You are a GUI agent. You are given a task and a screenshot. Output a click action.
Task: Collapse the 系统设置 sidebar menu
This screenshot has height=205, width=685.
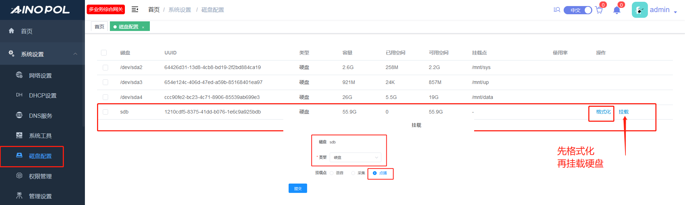[75, 54]
